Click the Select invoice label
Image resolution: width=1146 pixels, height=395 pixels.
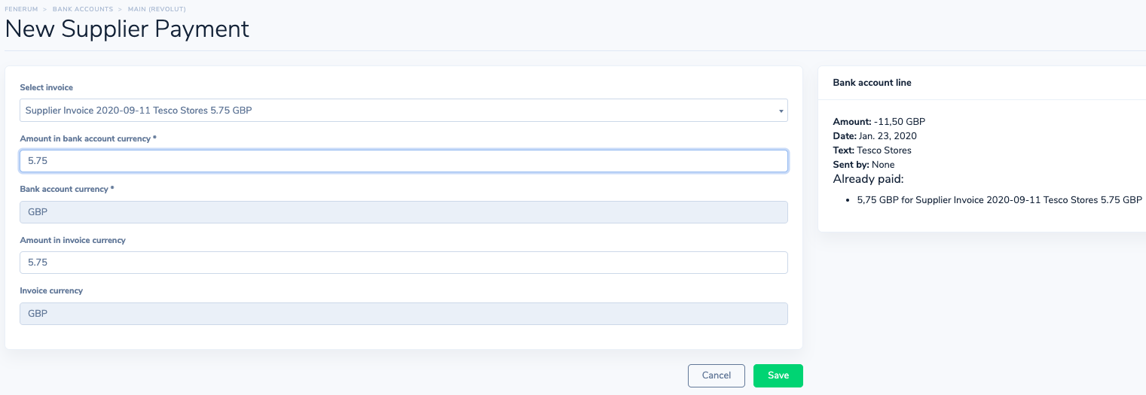(x=47, y=88)
